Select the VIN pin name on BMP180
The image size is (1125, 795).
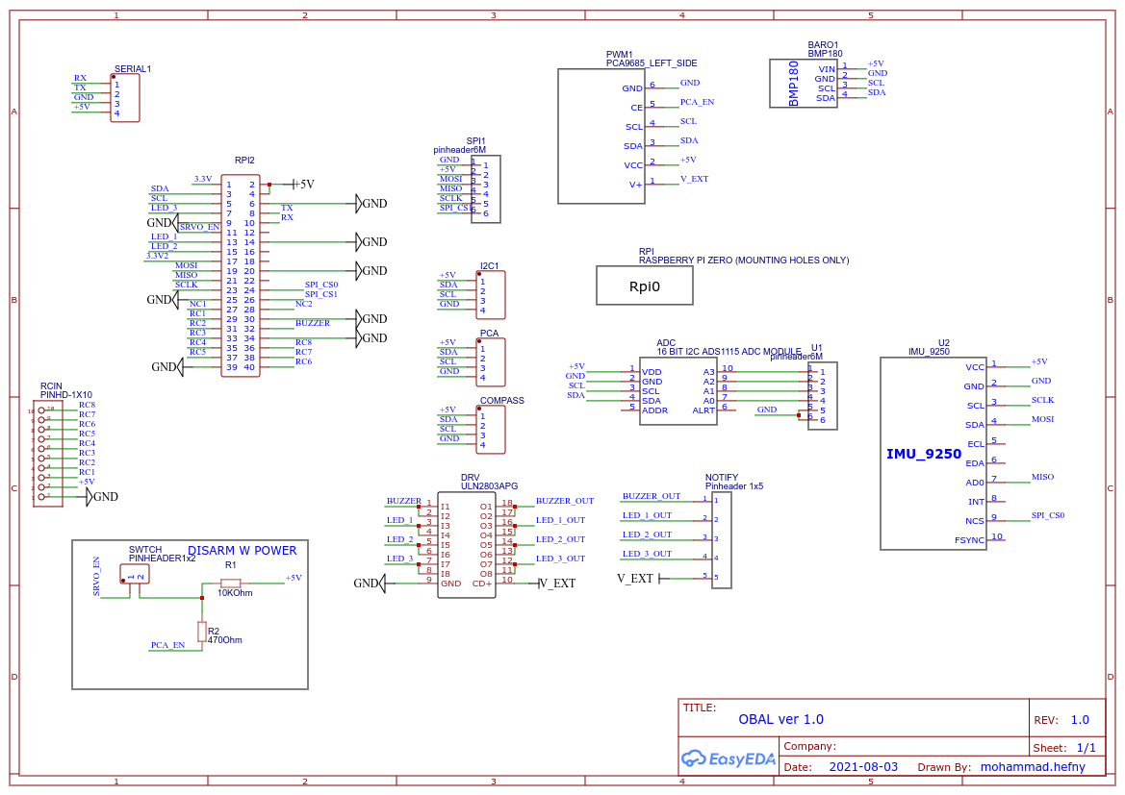pyautogui.click(x=828, y=69)
